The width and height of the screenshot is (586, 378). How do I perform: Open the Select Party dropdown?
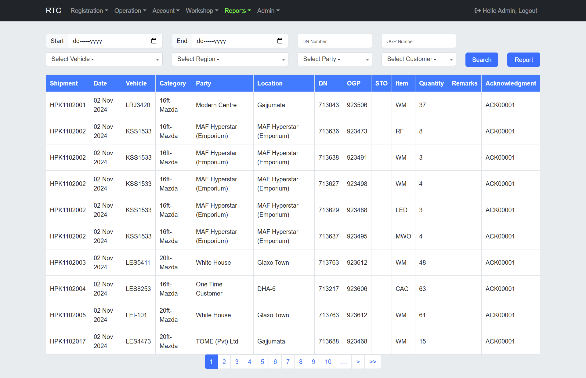pyautogui.click(x=335, y=59)
